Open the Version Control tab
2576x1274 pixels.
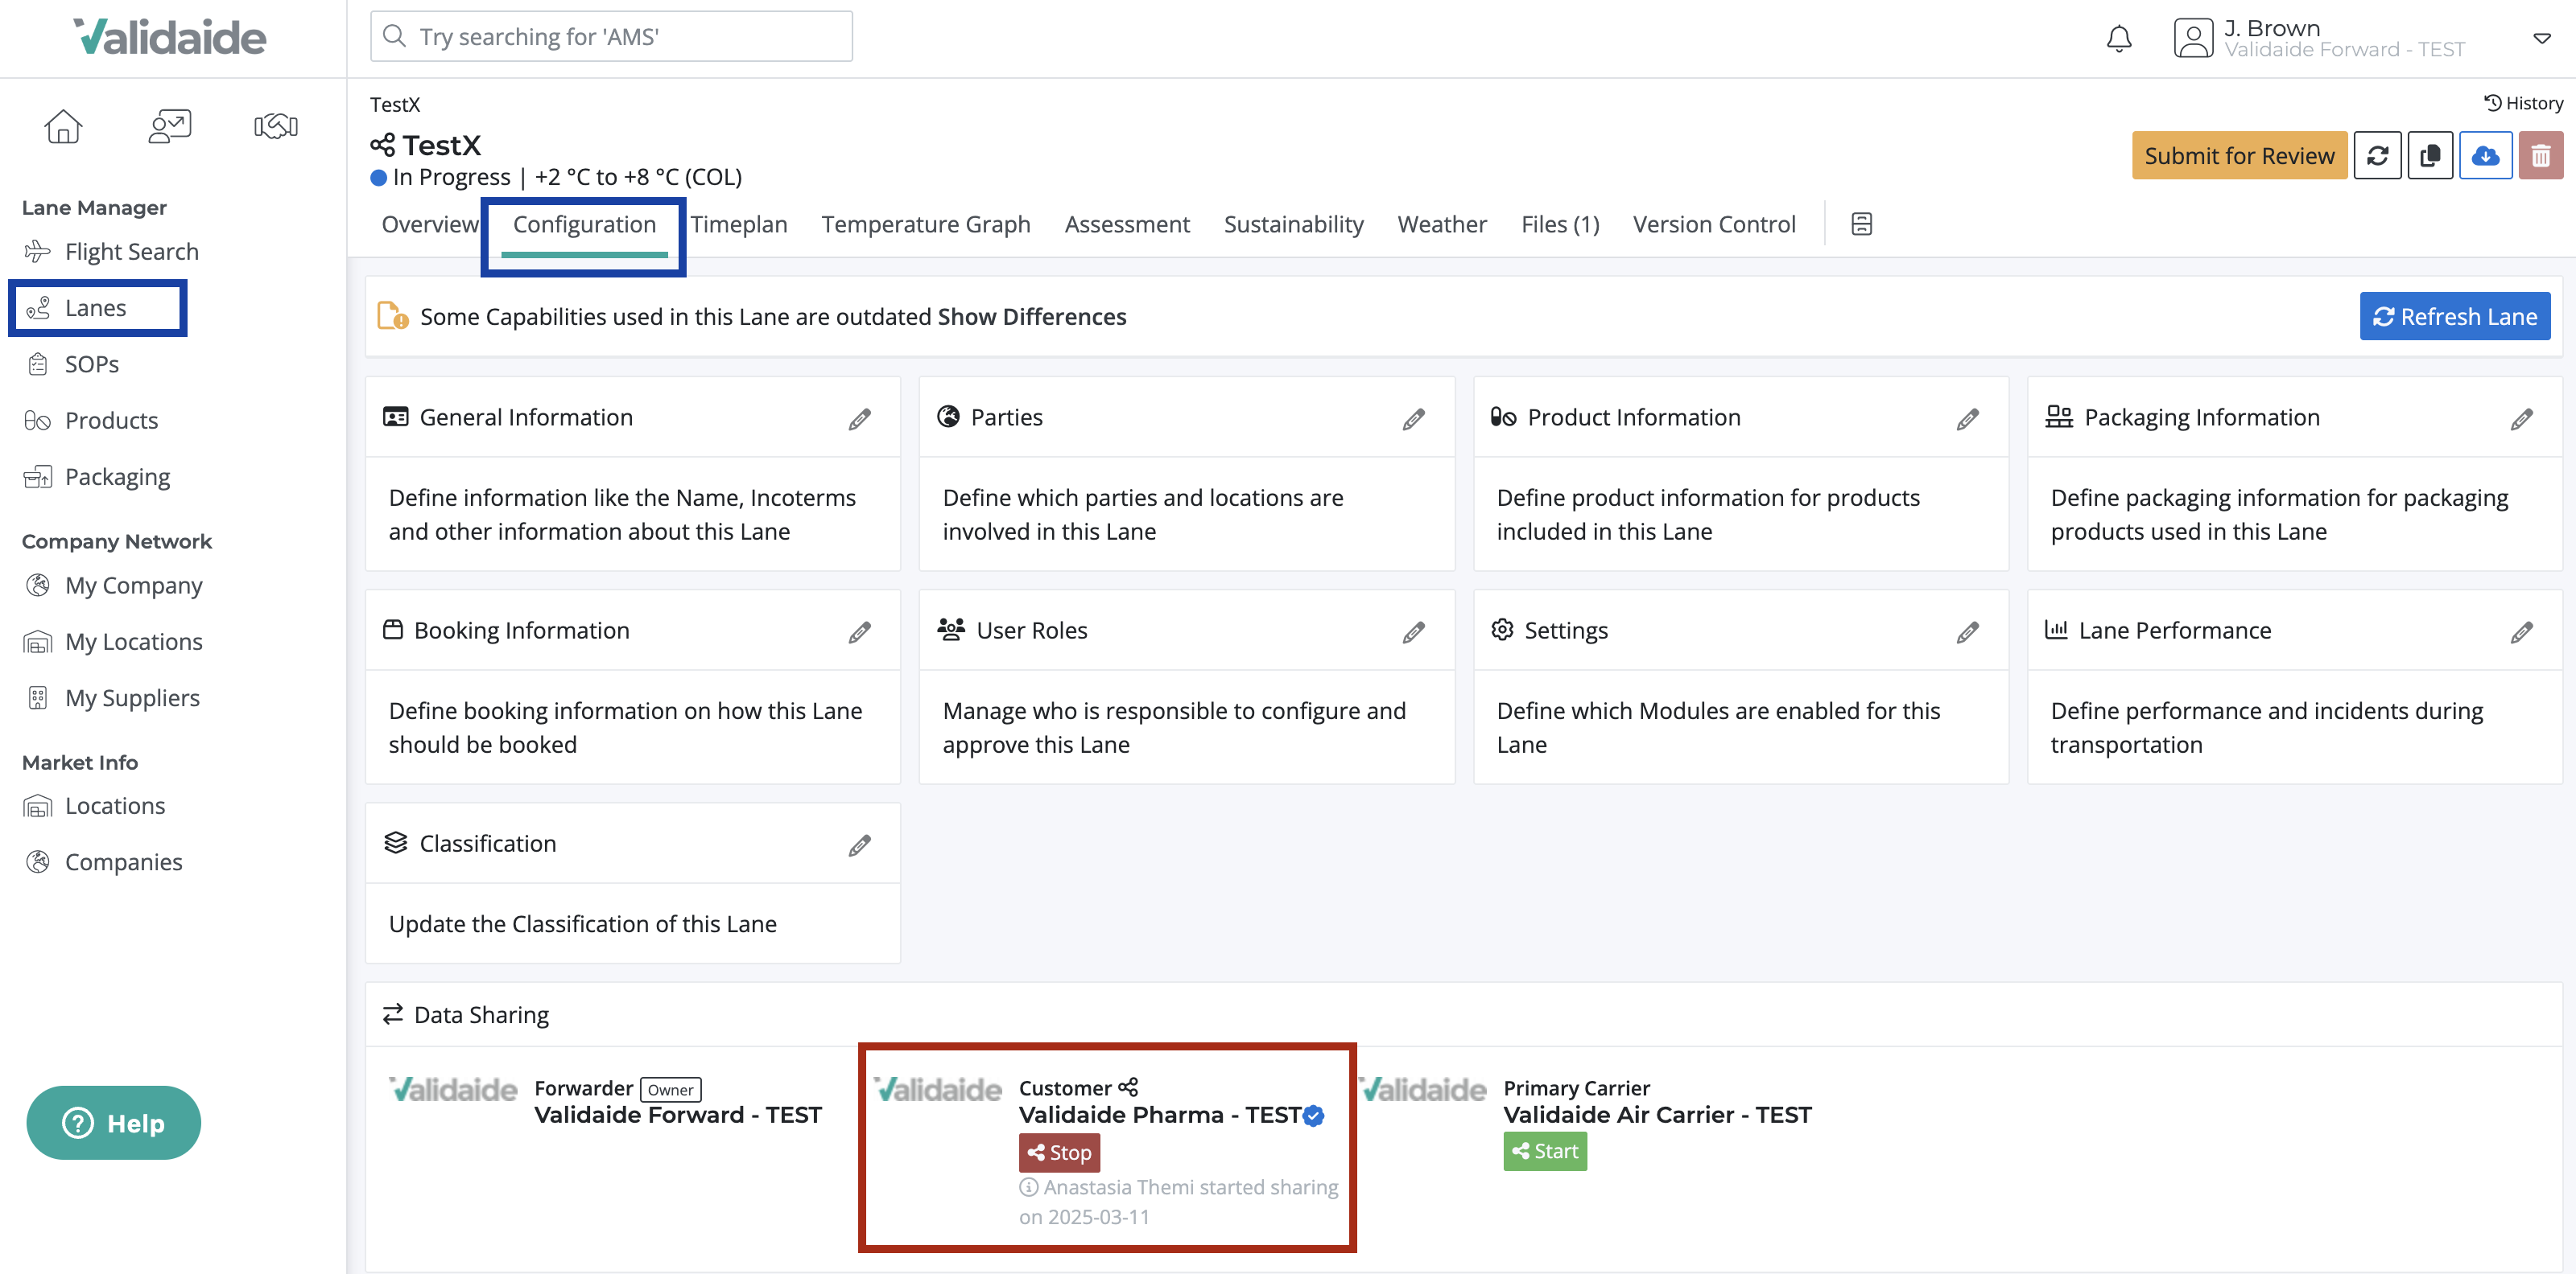click(1714, 224)
